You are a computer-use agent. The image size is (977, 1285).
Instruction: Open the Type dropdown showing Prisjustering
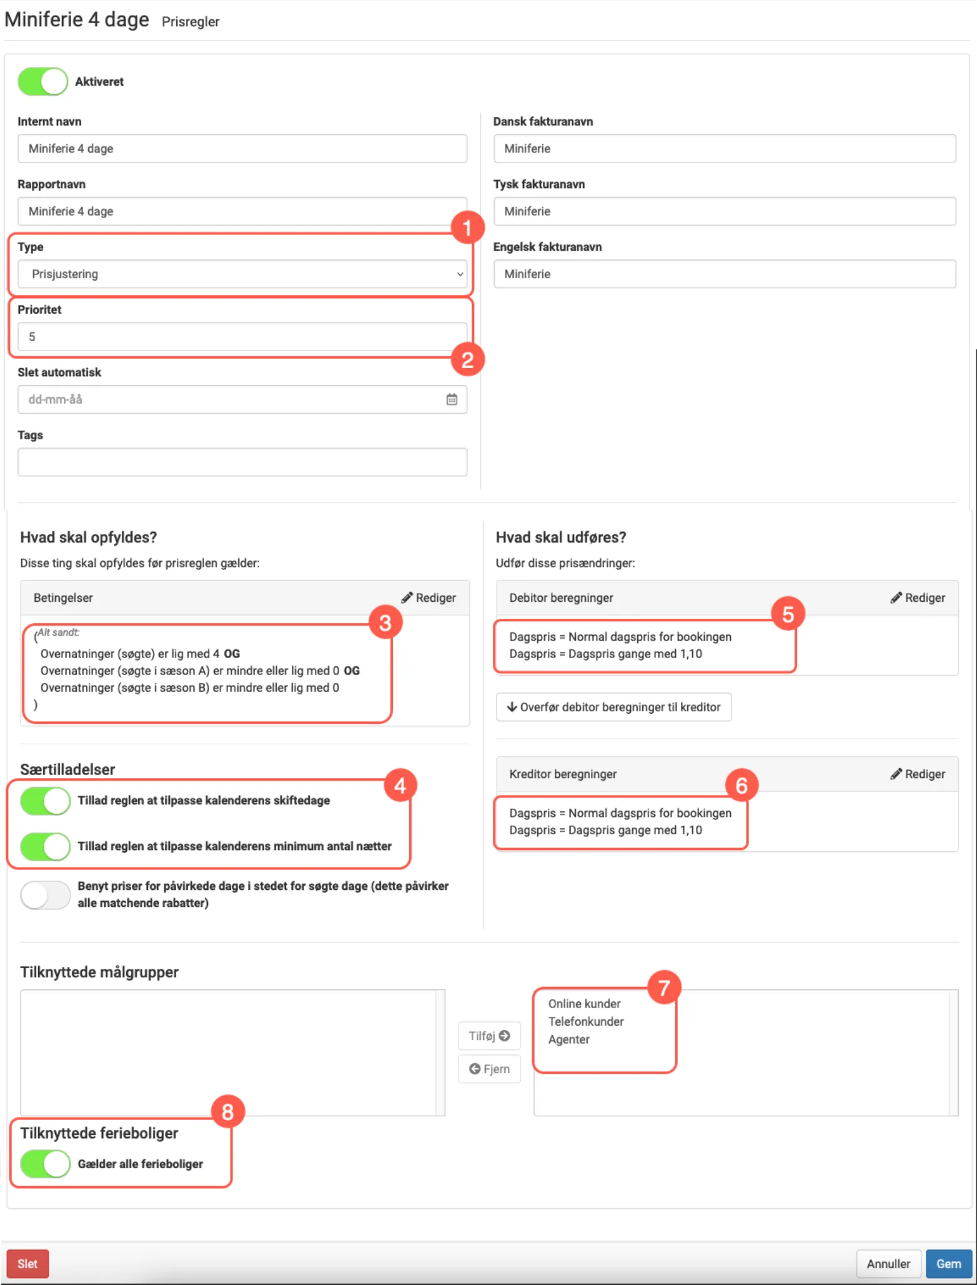pos(242,274)
